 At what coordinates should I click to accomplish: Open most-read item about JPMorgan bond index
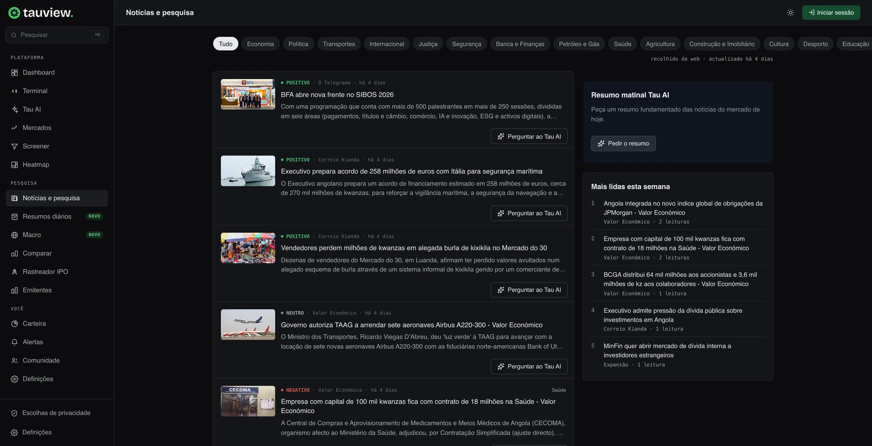683,208
